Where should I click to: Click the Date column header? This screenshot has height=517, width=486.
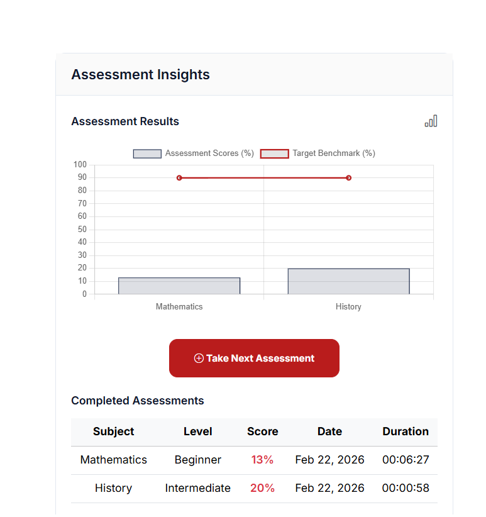329,431
